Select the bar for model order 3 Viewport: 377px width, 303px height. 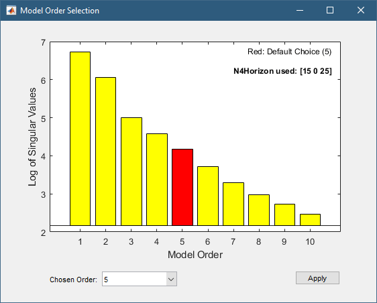[x=131, y=172]
